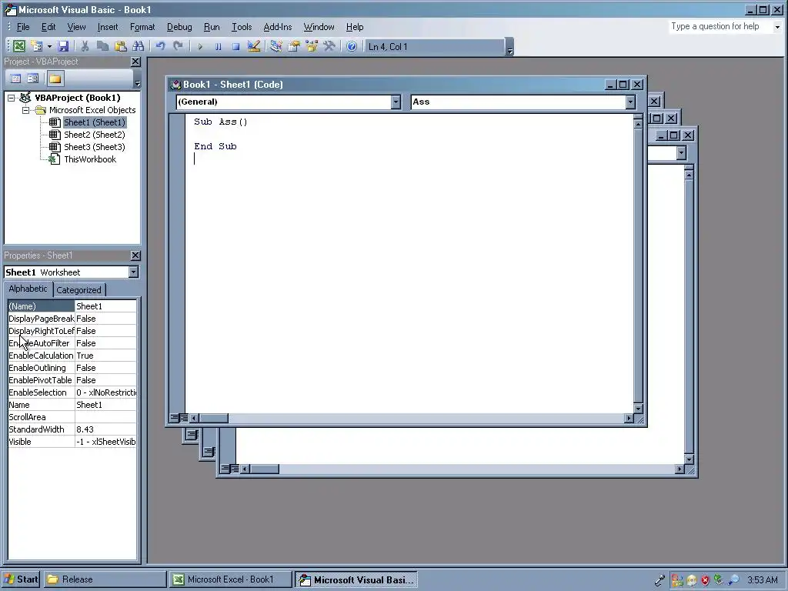The height and width of the screenshot is (591, 788).
Task: Click the DisplayPageBreaks False value
Action: pyautogui.click(x=105, y=319)
